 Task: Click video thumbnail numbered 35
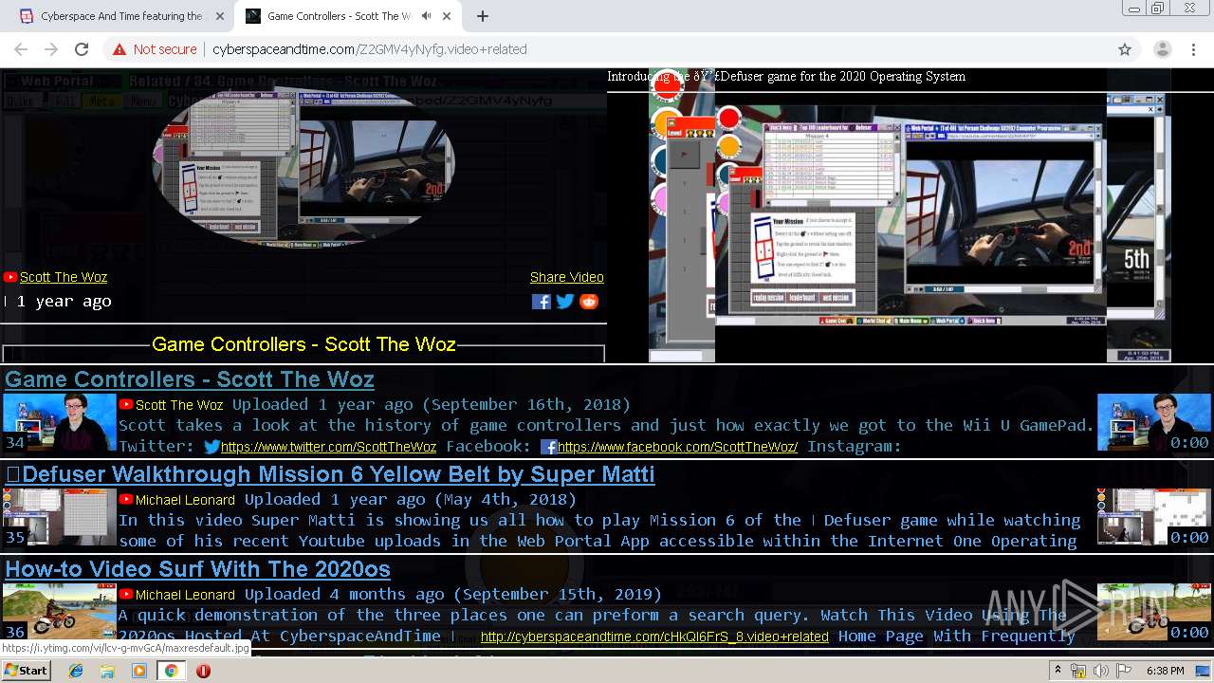point(59,517)
